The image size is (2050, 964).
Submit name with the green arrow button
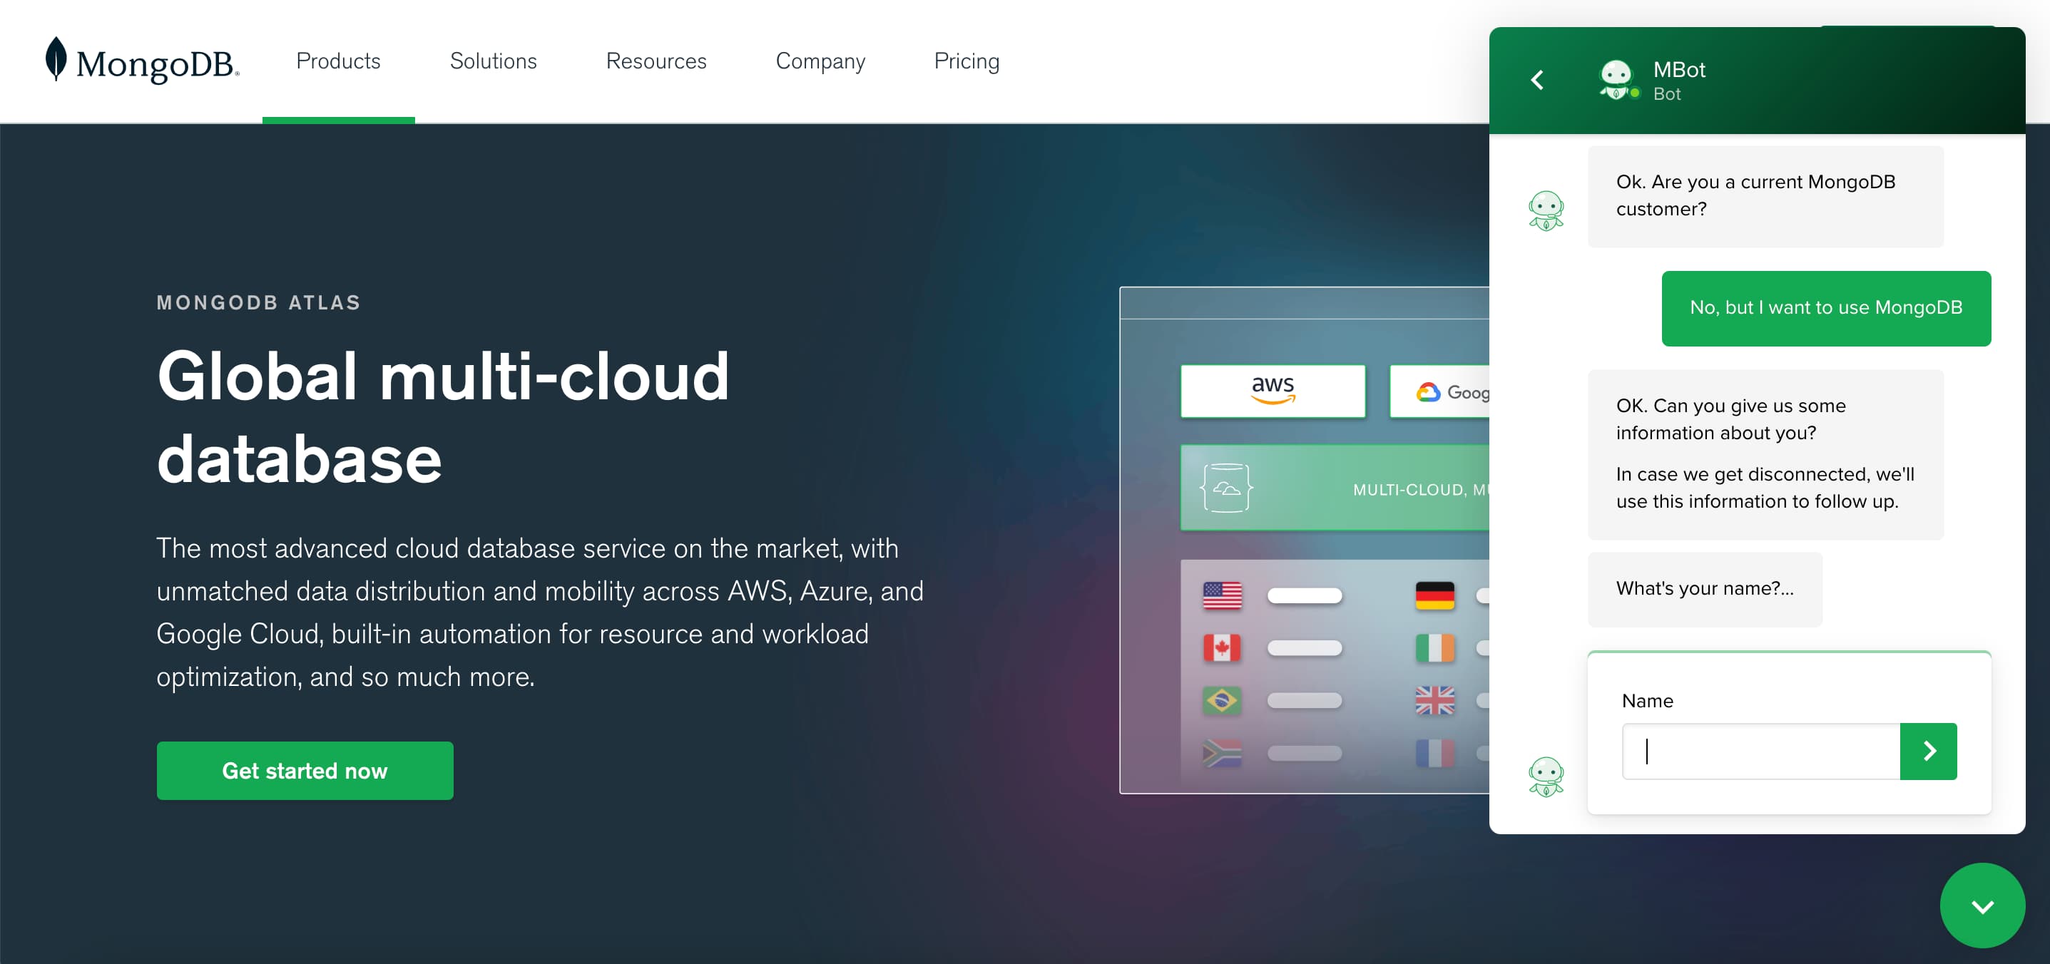(1928, 751)
